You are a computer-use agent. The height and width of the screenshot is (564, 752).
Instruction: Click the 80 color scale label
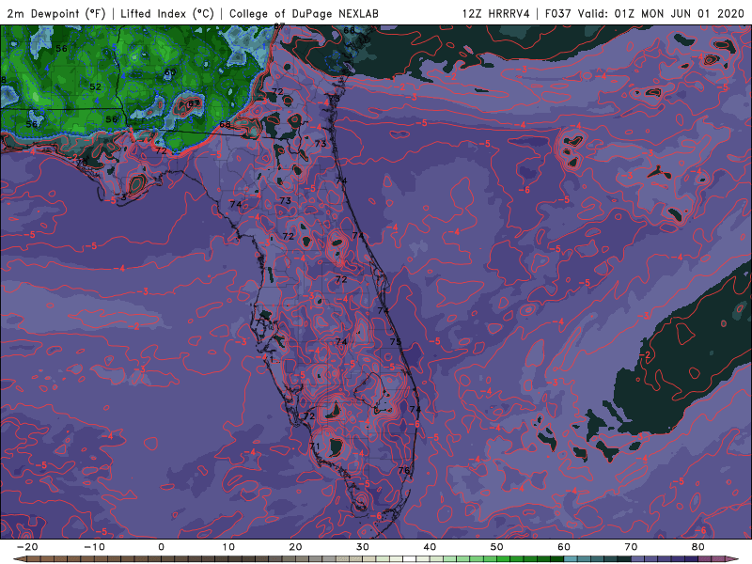[x=698, y=547]
